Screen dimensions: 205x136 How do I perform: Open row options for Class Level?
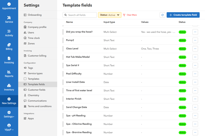click(x=195, y=49)
